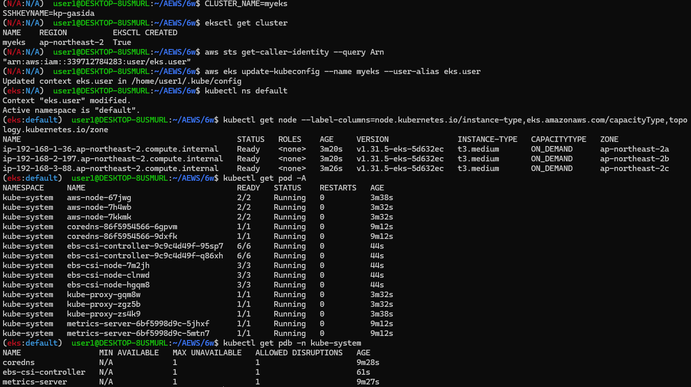The image size is (691, 387).
Task: Click the INSTANCE-TYPE column header
Action: point(487,139)
